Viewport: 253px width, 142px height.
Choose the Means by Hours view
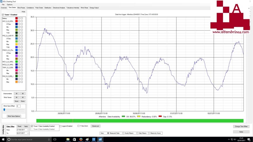tap(149, 133)
